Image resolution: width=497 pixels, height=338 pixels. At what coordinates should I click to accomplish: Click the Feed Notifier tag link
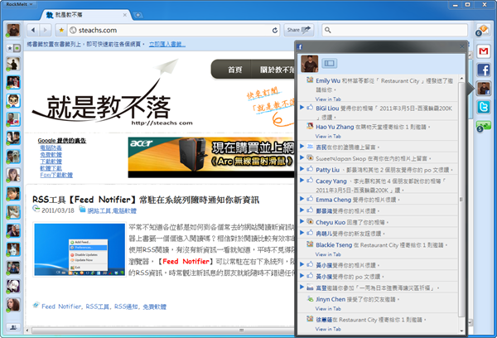point(61,307)
